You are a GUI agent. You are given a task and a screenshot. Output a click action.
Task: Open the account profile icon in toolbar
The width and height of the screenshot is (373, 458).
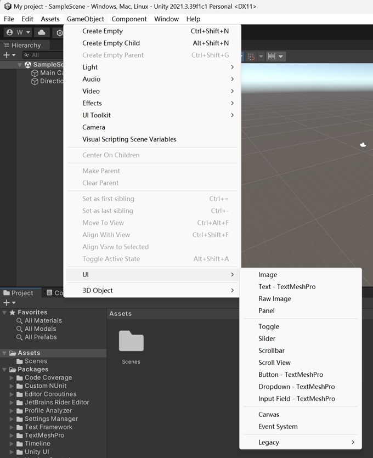tap(10, 32)
